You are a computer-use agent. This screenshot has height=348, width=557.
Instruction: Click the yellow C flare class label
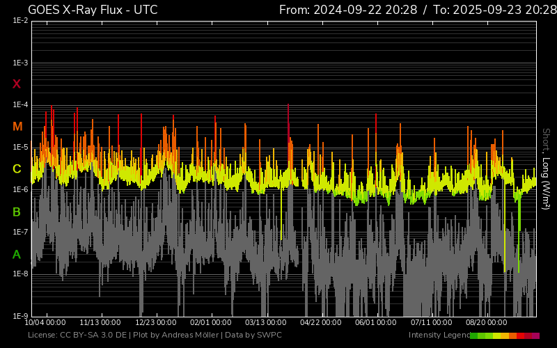(17, 169)
